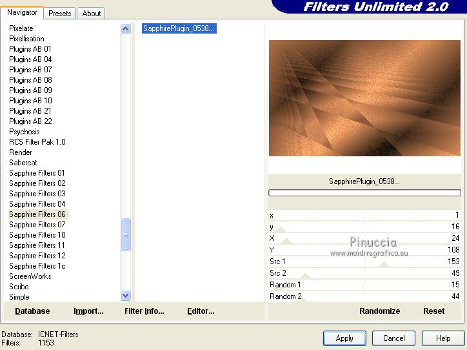
Task: Select Plugins AB 07 in the list
Action: tap(30, 70)
